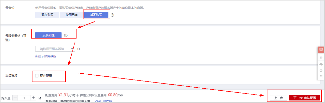325x103 pixels.
Task: Click help icon beside 暂不购买
Action: point(112,15)
